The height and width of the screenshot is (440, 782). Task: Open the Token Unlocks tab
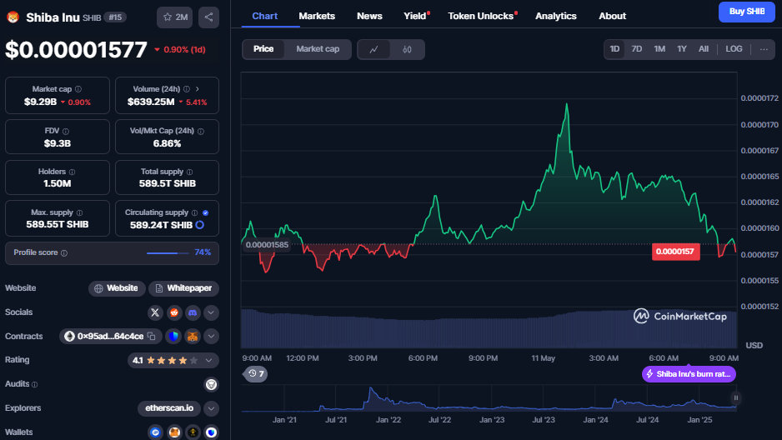point(482,16)
